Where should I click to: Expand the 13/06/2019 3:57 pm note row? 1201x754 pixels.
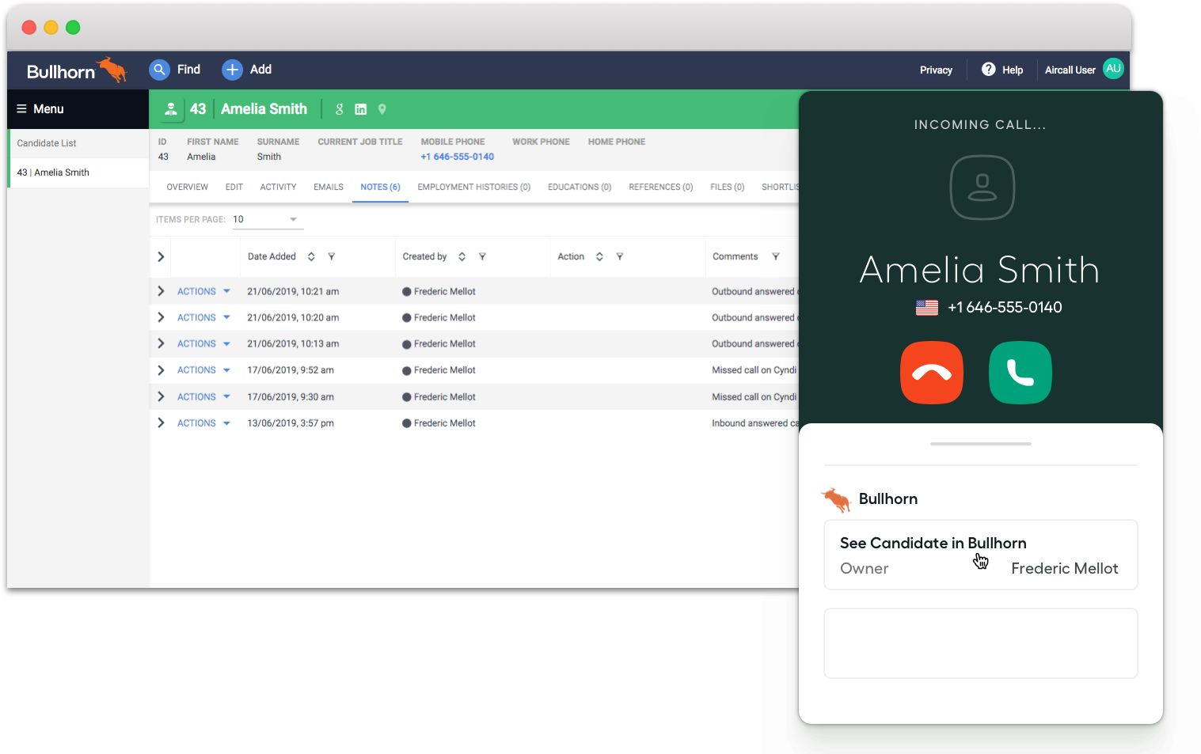[x=161, y=422]
